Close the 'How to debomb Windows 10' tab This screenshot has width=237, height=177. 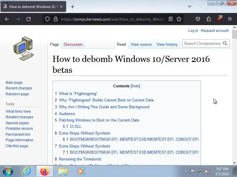coord(61,6)
